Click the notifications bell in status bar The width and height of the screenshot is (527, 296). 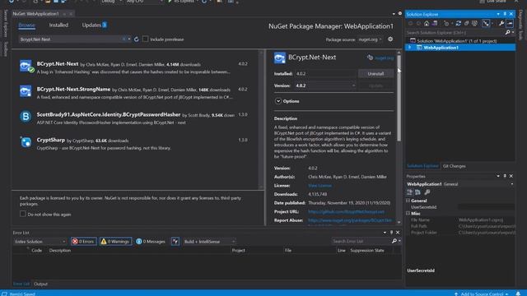coord(518,294)
